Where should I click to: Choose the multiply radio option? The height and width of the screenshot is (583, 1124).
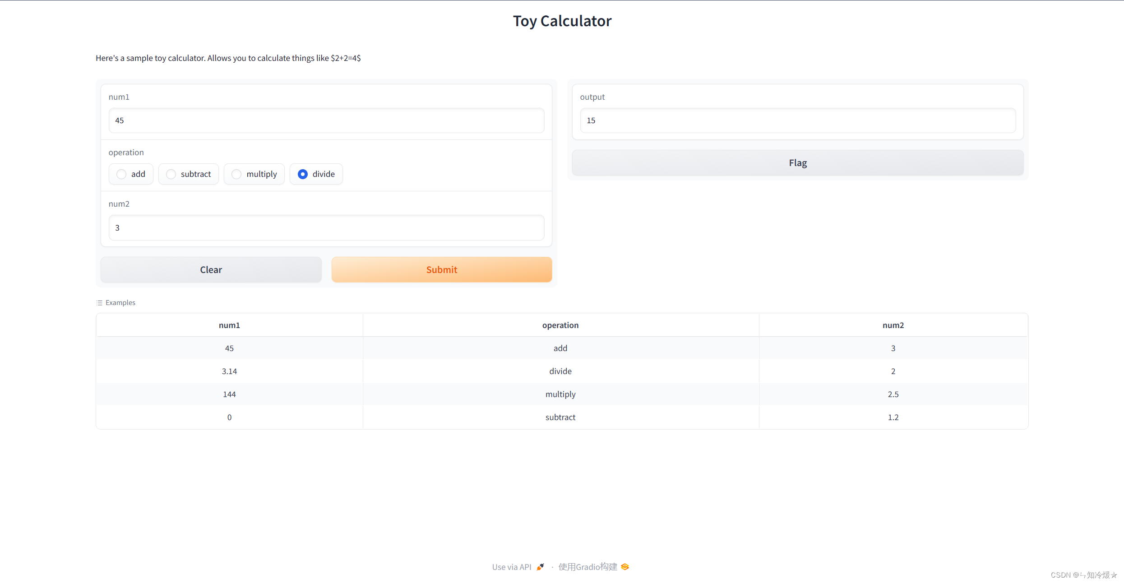(236, 174)
